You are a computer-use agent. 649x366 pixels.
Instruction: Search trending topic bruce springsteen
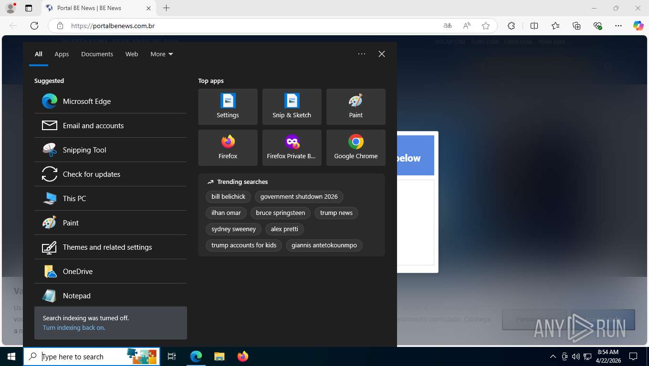[x=280, y=213]
